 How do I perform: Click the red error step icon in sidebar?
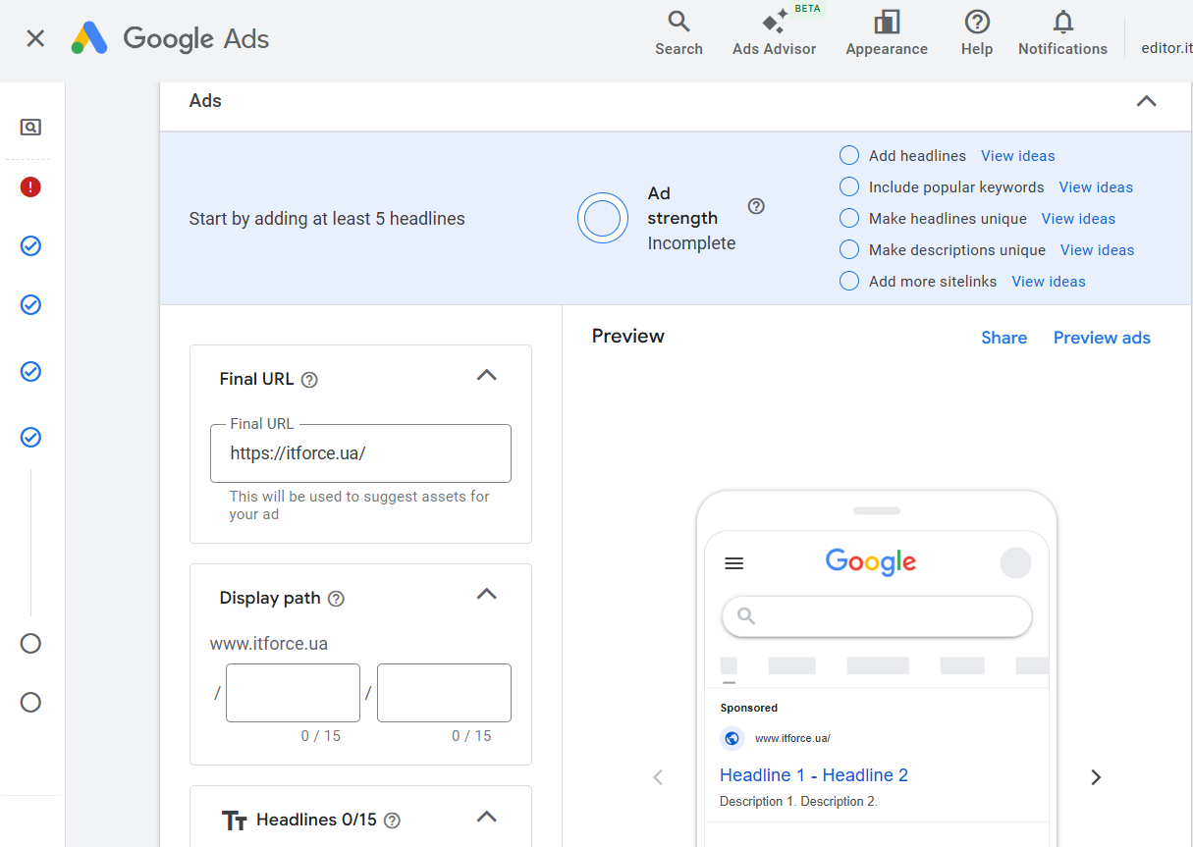coord(30,186)
